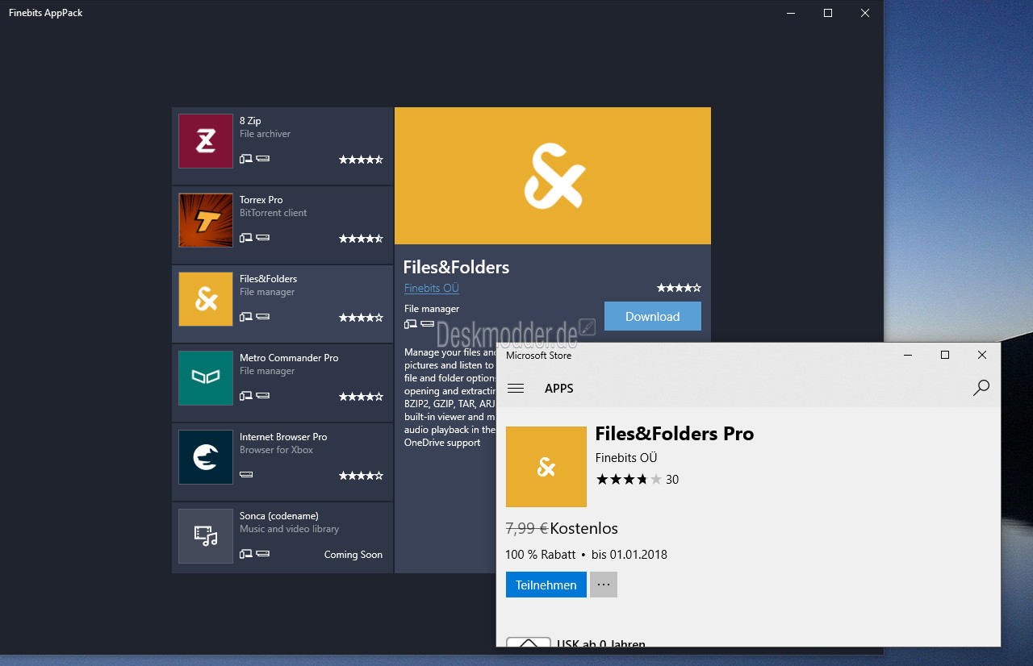Select the Internet Browser Pro entry title
The image size is (1033, 666).
tap(283, 437)
